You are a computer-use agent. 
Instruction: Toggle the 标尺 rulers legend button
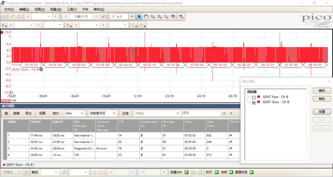click(x=216, y=172)
